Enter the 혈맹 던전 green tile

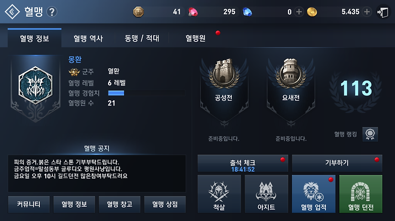(x=361, y=194)
